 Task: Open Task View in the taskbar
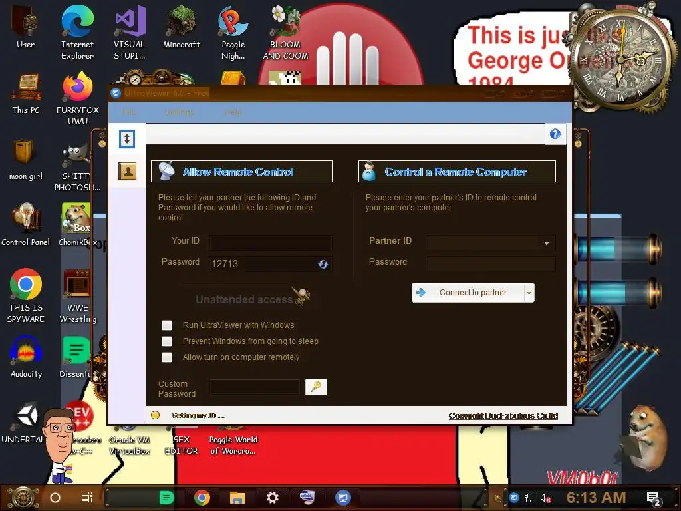(x=87, y=498)
